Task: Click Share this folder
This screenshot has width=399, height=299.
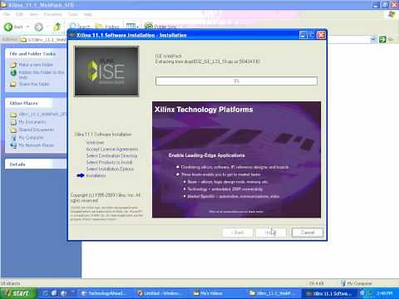Action: pyautogui.click(x=34, y=84)
